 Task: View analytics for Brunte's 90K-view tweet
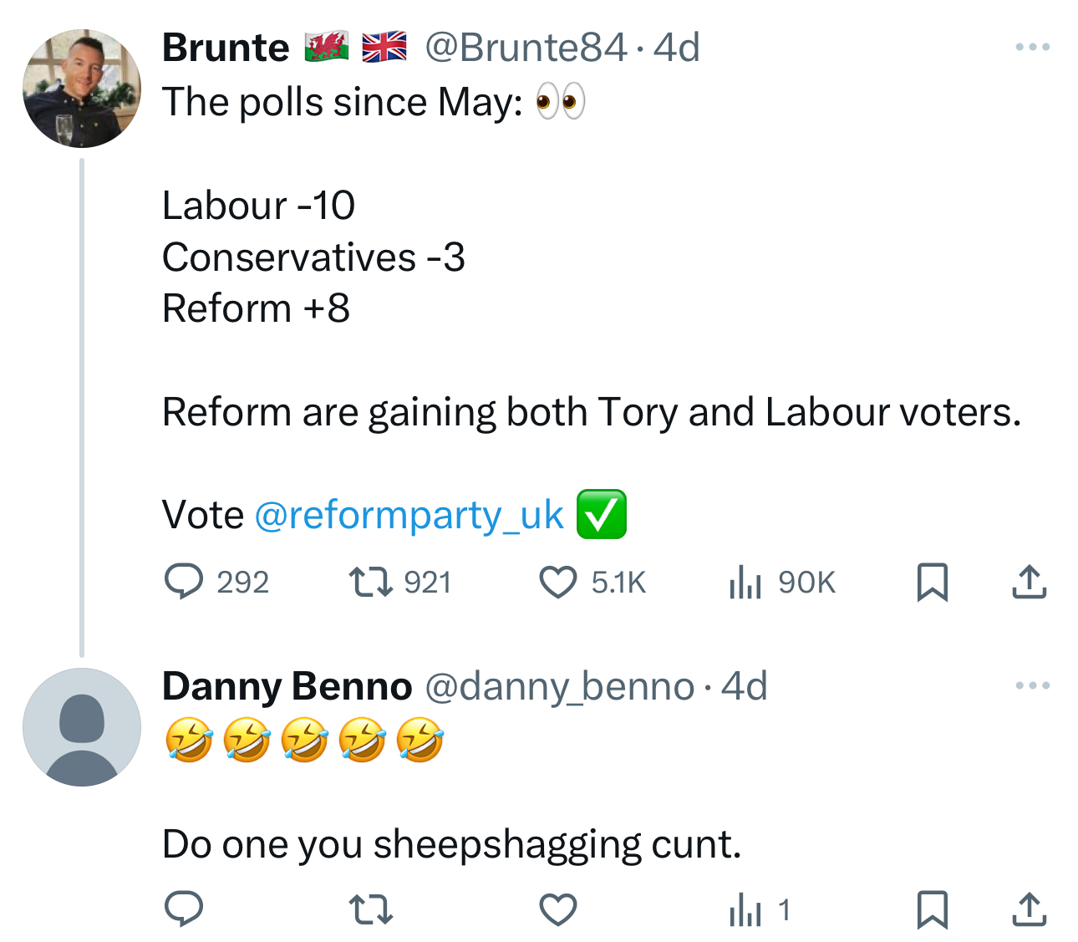pos(745,583)
